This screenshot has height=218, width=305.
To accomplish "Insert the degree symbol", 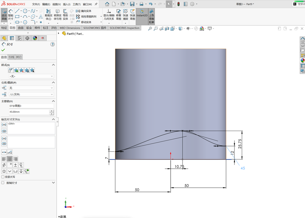I will pos(10,165).
